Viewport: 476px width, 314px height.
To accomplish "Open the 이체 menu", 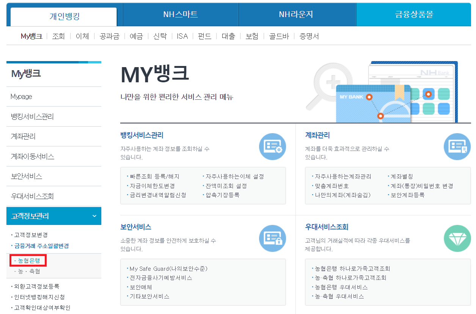I will 82,36.
